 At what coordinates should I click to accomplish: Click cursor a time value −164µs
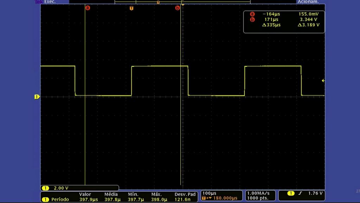pyautogui.click(x=271, y=14)
